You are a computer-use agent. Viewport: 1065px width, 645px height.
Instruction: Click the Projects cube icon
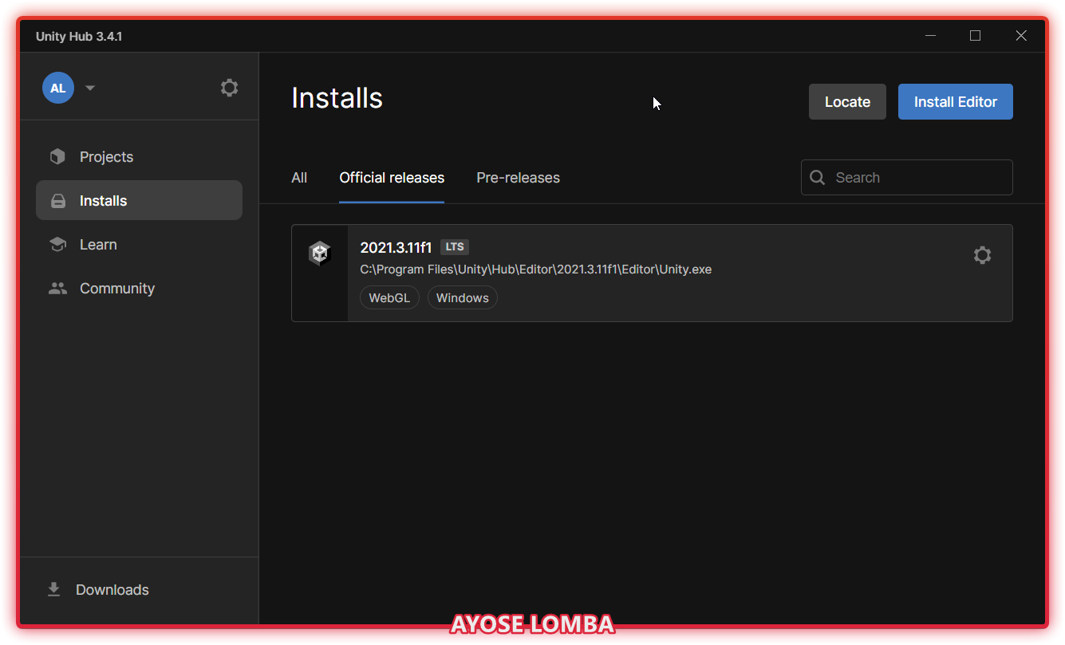point(57,157)
